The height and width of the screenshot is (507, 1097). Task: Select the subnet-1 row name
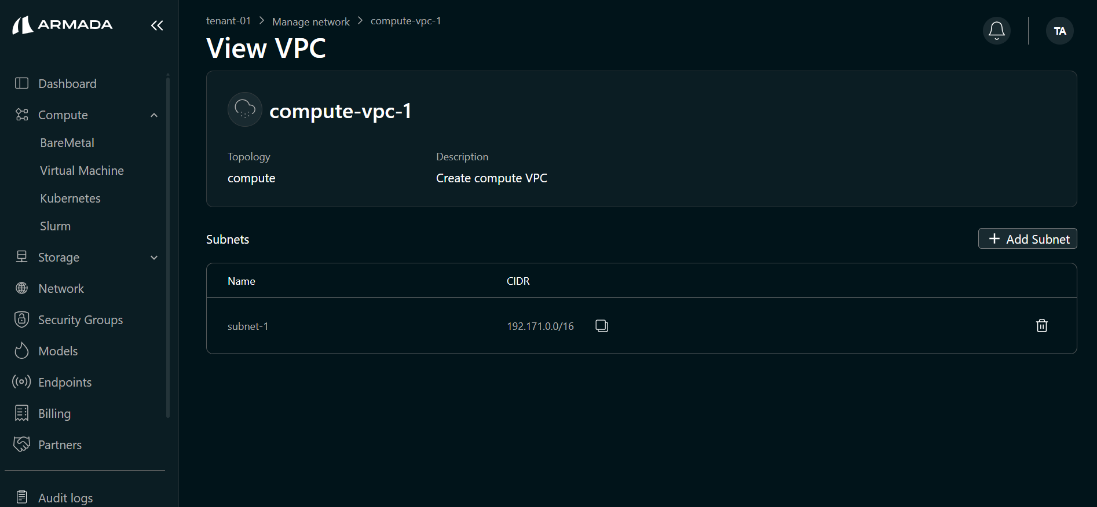pos(248,326)
